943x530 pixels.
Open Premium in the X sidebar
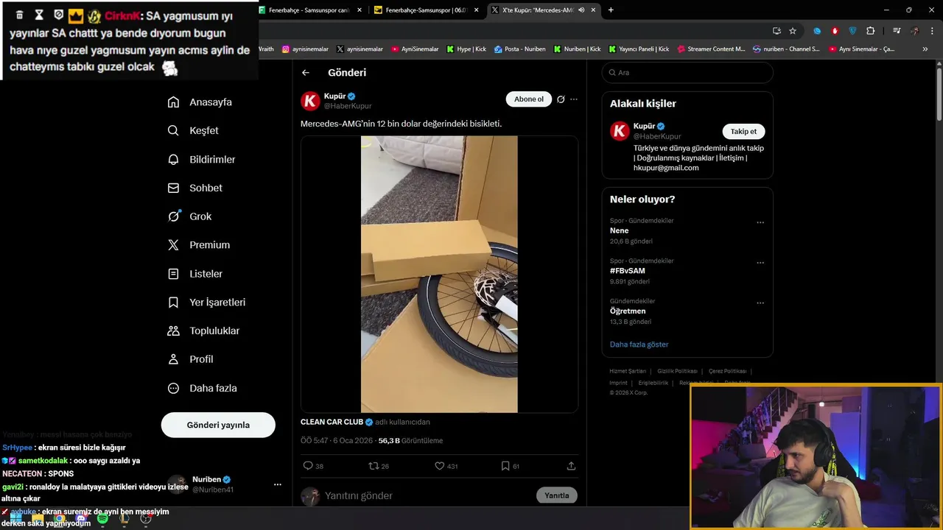pyautogui.click(x=199, y=245)
